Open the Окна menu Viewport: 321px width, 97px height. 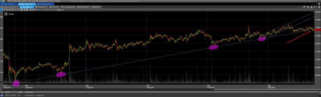[x=52, y=1]
